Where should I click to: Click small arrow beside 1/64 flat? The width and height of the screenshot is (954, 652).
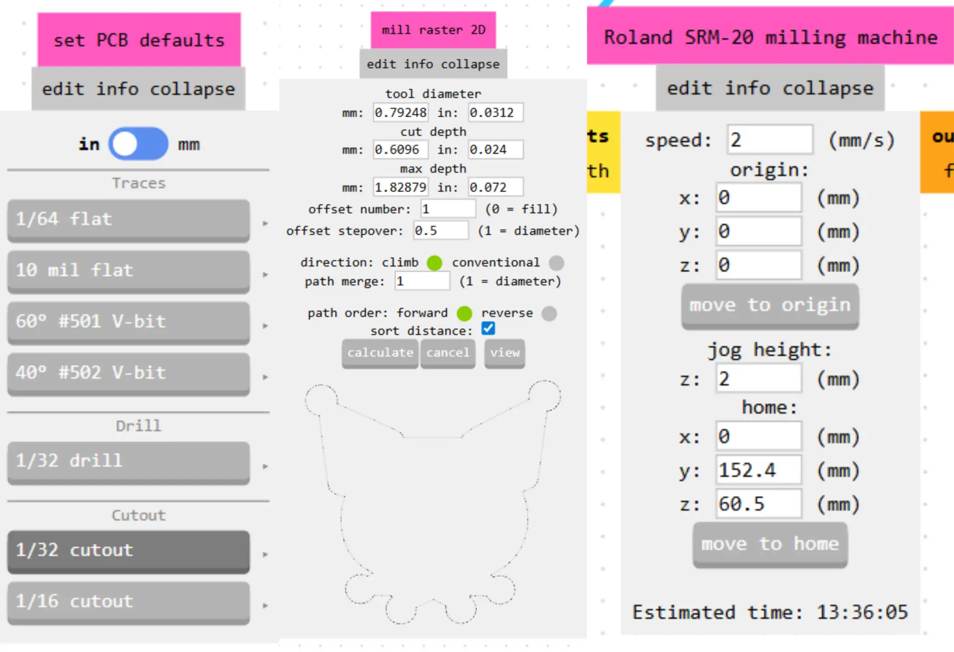(265, 223)
